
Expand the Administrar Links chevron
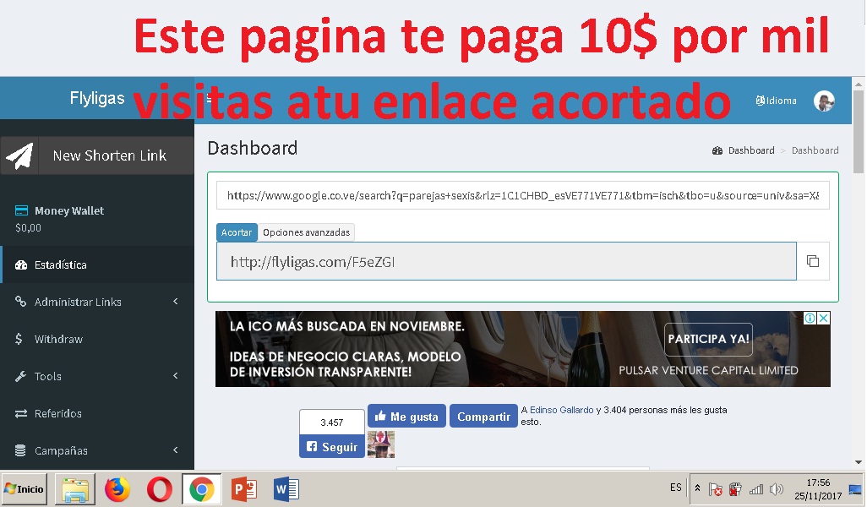coord(175,302)
